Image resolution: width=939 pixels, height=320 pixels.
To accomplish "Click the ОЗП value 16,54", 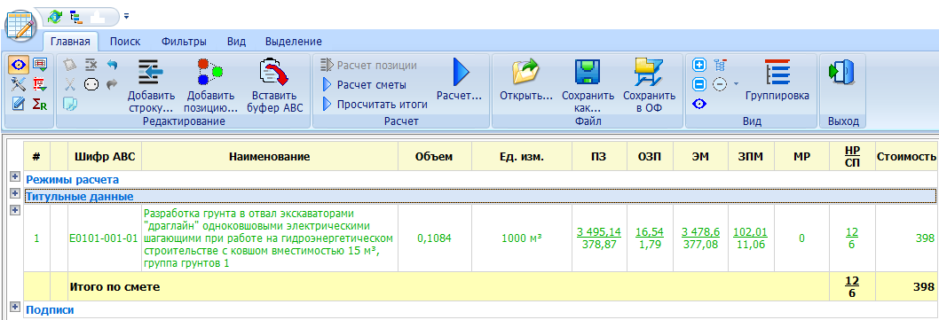I will [x=650, y=232].
